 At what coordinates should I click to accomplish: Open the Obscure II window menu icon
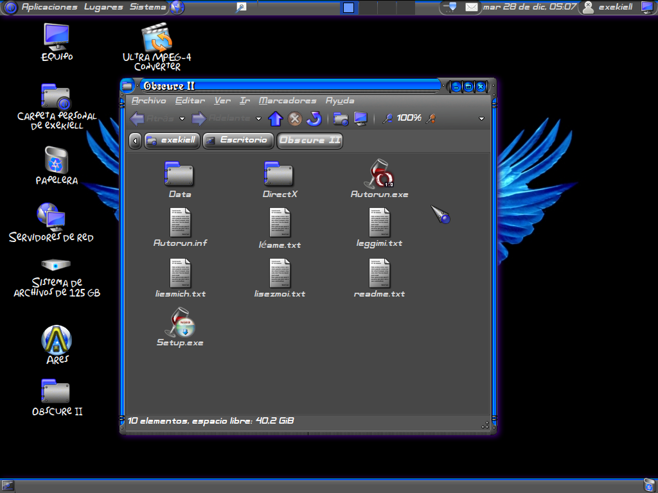tap(127, 87)
